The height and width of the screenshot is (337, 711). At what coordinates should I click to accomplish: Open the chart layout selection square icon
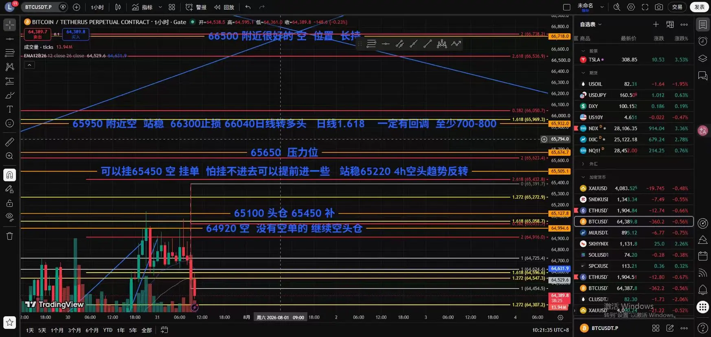(566, 7)
